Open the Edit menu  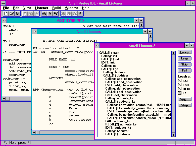[x=16, y=8]
